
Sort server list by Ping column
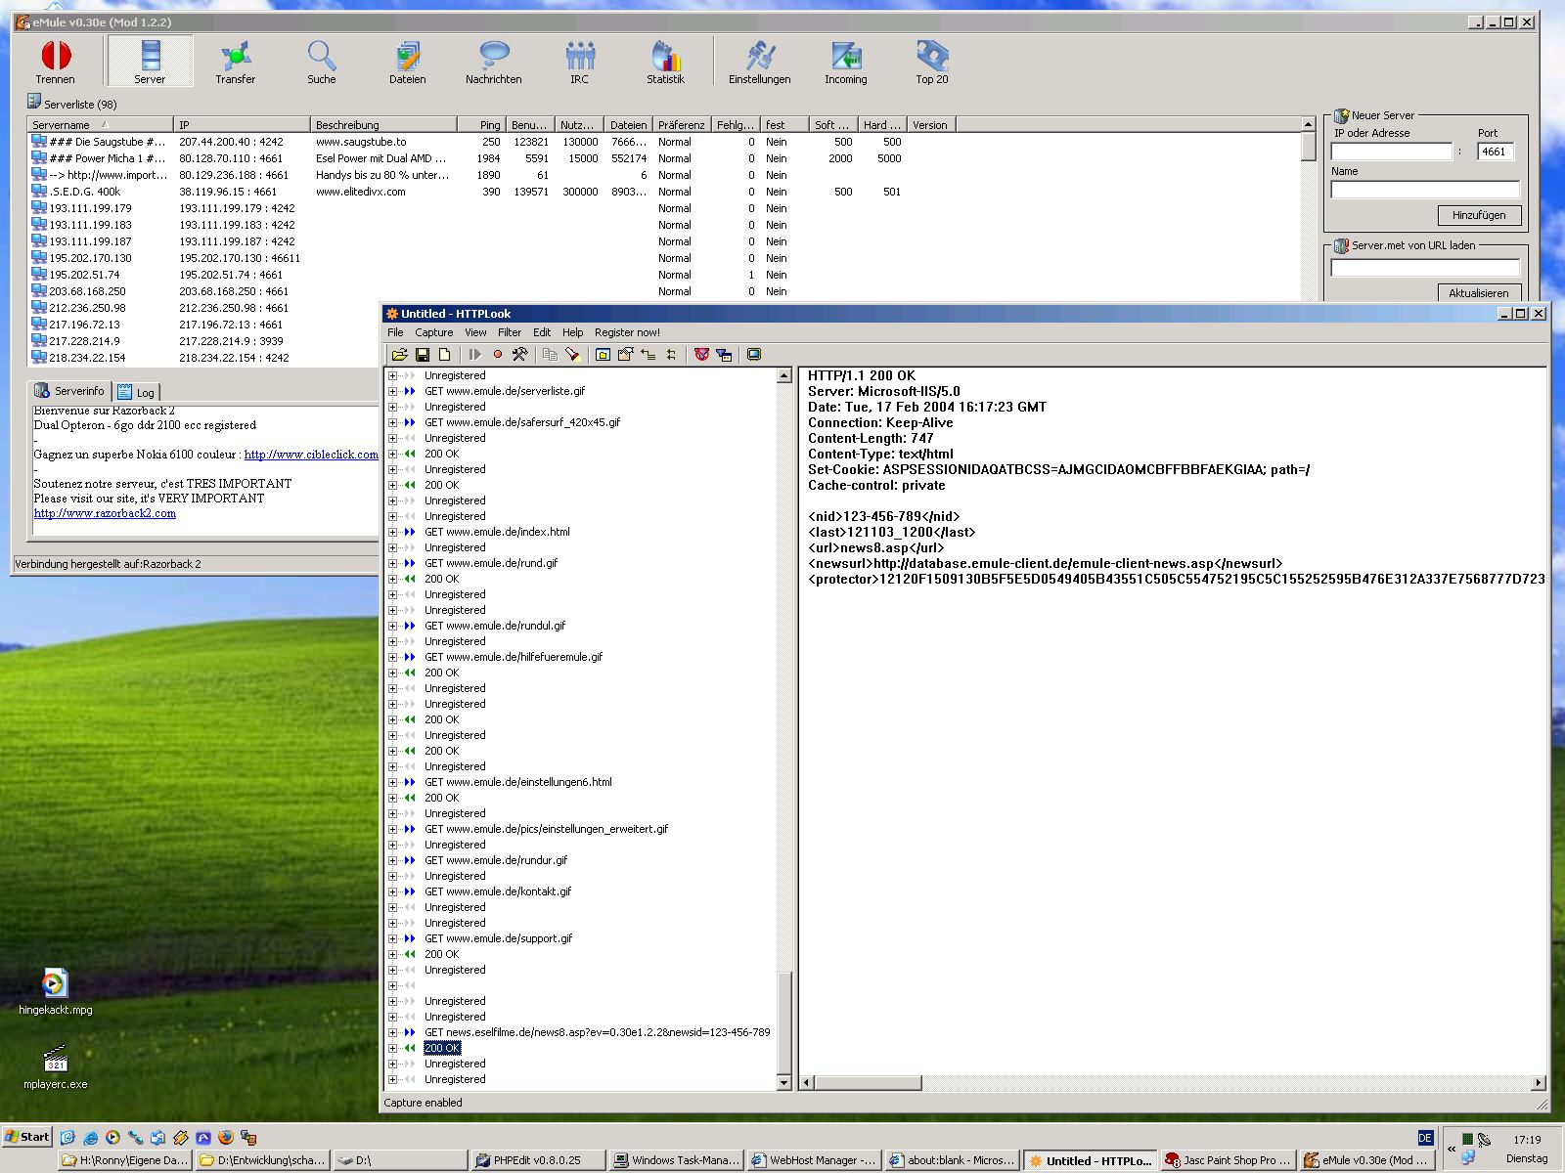pyautogui.click(x=481, y=125)
